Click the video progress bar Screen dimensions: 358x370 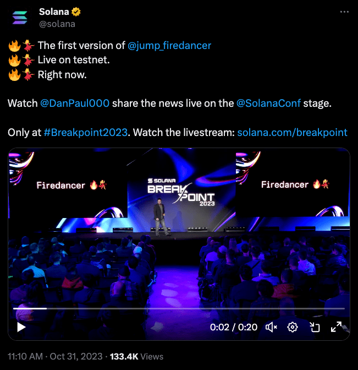coord(179,308)
